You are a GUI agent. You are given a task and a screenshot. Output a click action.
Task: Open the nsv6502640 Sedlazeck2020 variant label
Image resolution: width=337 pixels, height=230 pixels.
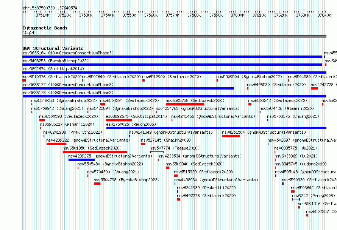pos(111,77)
